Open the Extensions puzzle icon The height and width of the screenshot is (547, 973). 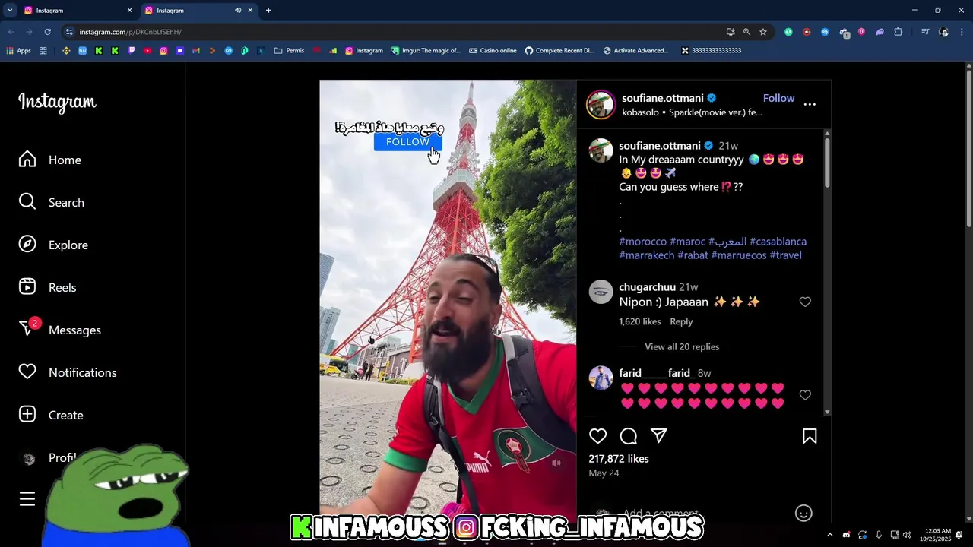[x=899, y=32]
